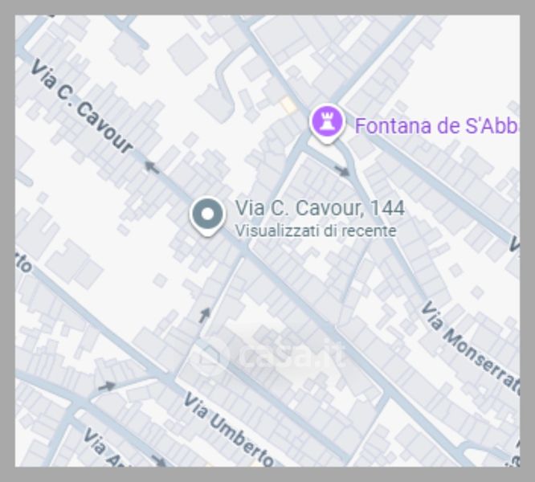Select the Via C. Cavour, 144 address label
The width and height of the screenshot is (535, 482).
tap(320, 208)
